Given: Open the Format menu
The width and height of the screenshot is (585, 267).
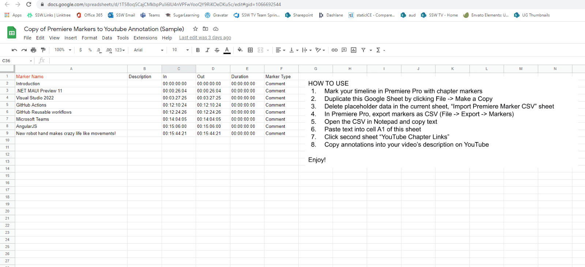Looking at the screenshot, I should [89, 38].
